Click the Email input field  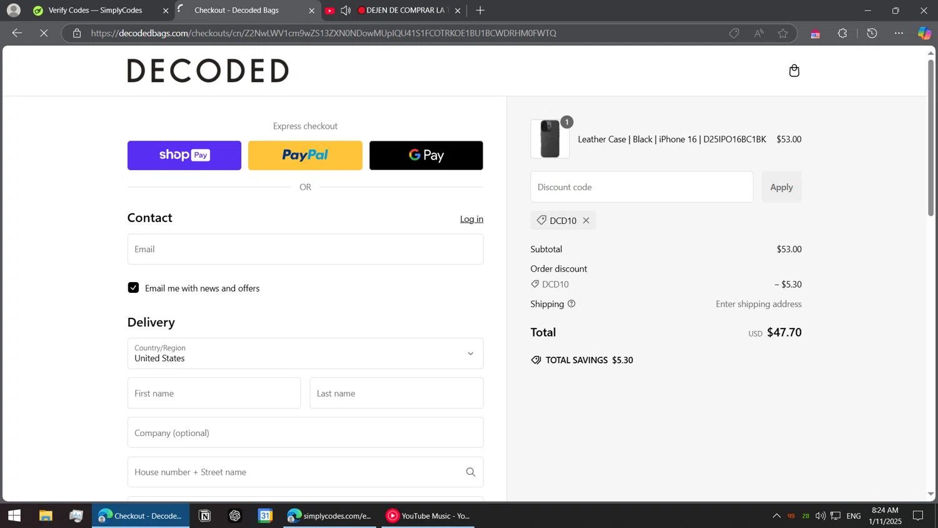[305, 249]
